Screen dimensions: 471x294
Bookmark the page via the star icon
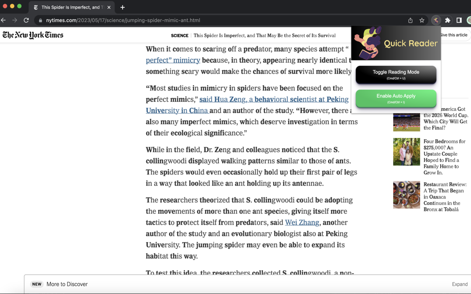[421, 20]
